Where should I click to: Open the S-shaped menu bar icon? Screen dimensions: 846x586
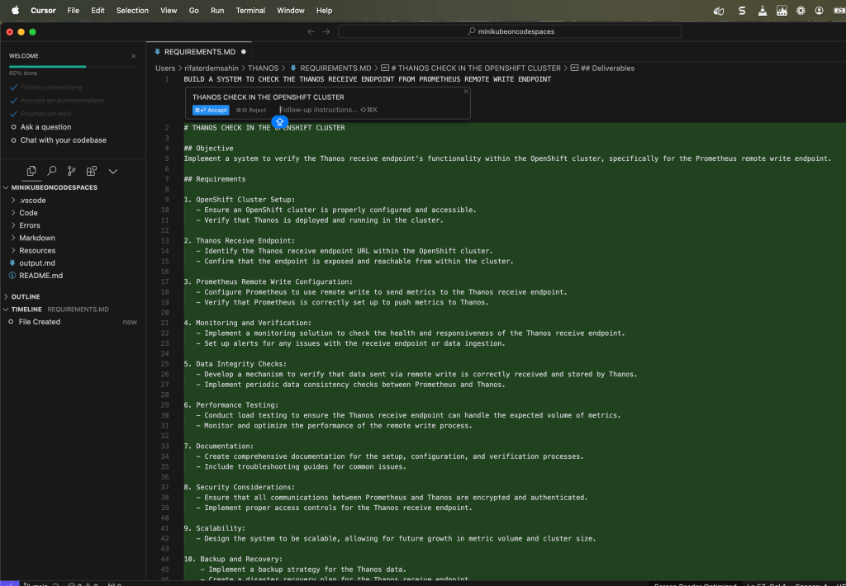(743, 10)
